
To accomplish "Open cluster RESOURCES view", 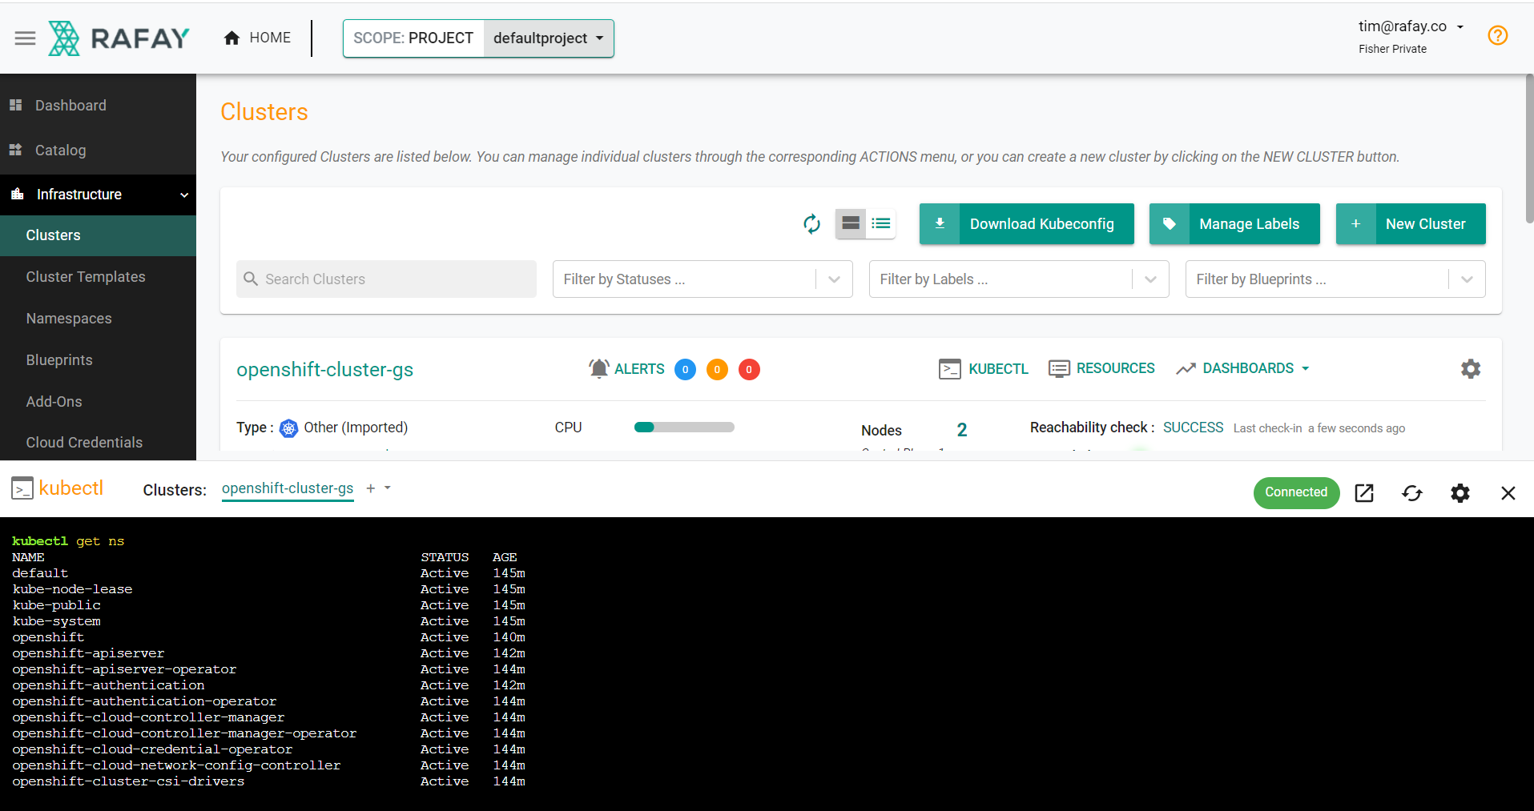I will tap(1102, 368).
